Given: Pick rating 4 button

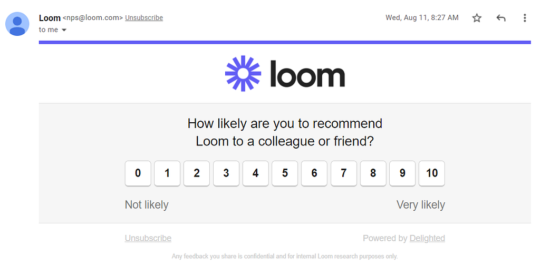Looking at the screenshot, I should [x=256, y=173].
